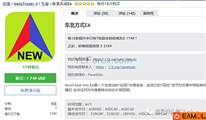Click the 之后，价格将提高到 $ 2189 text

[x=90, y=46]
